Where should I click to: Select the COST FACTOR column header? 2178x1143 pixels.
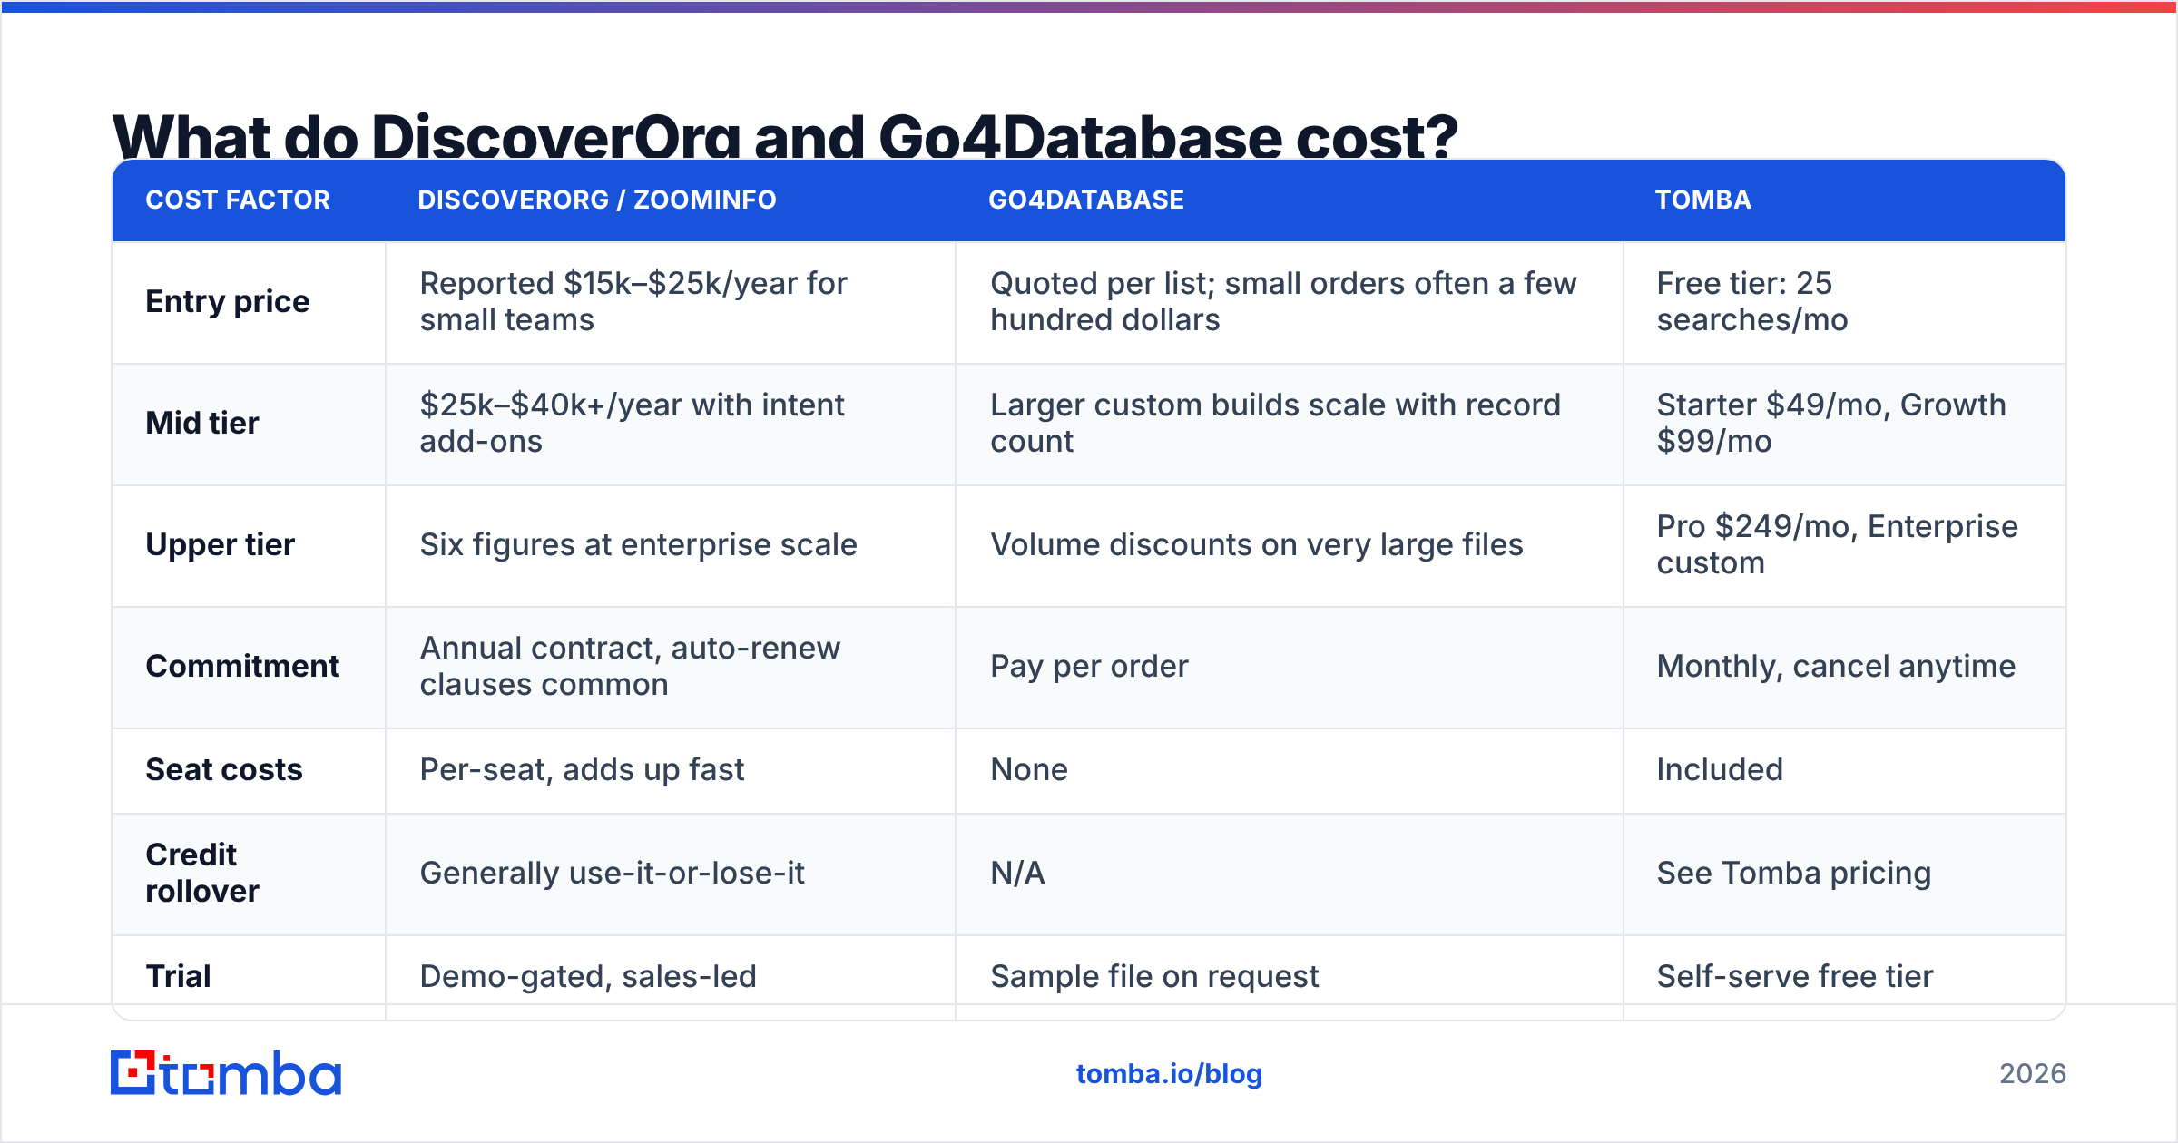click(x=238, y=200)
